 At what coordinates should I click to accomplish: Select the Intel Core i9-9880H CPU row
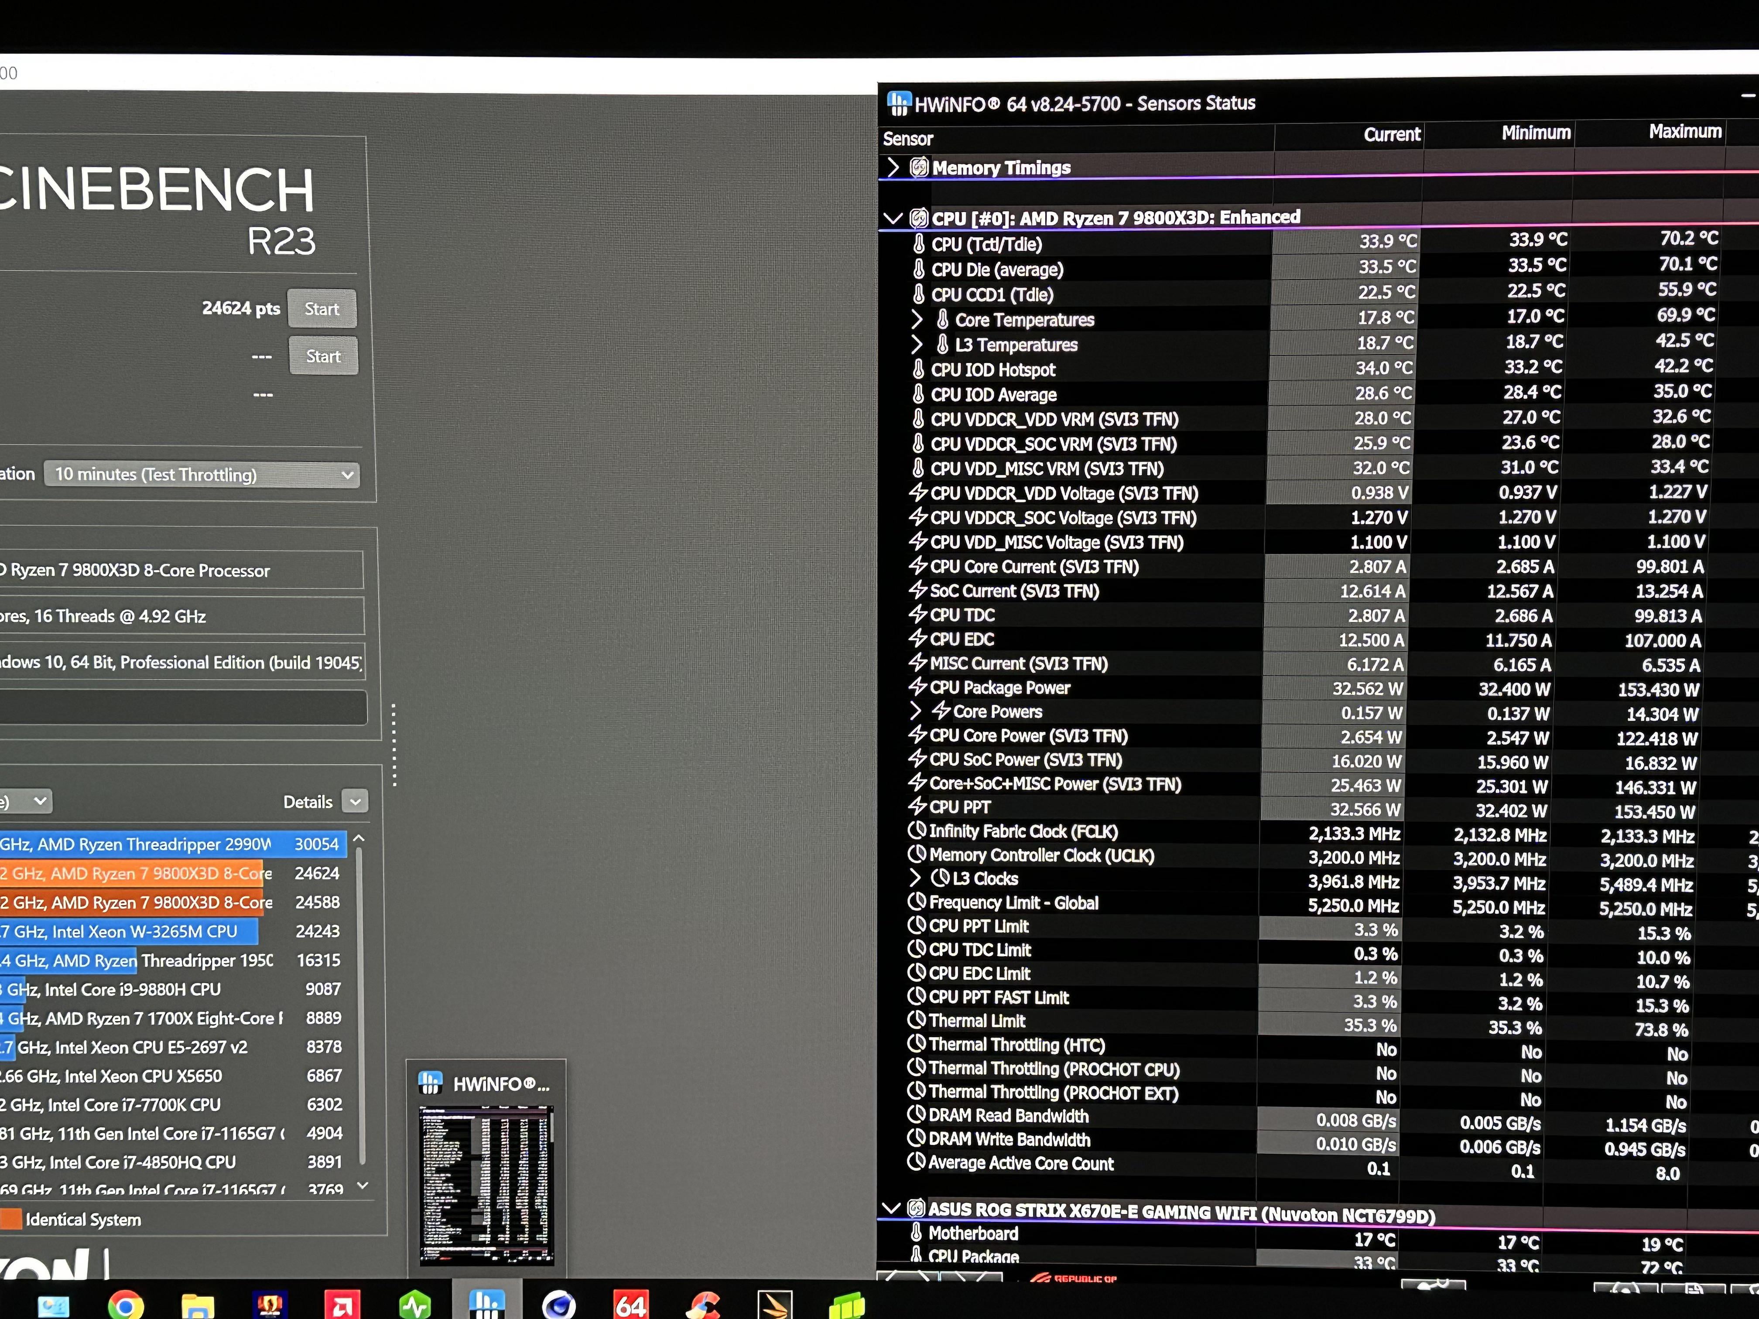(173, 989)
